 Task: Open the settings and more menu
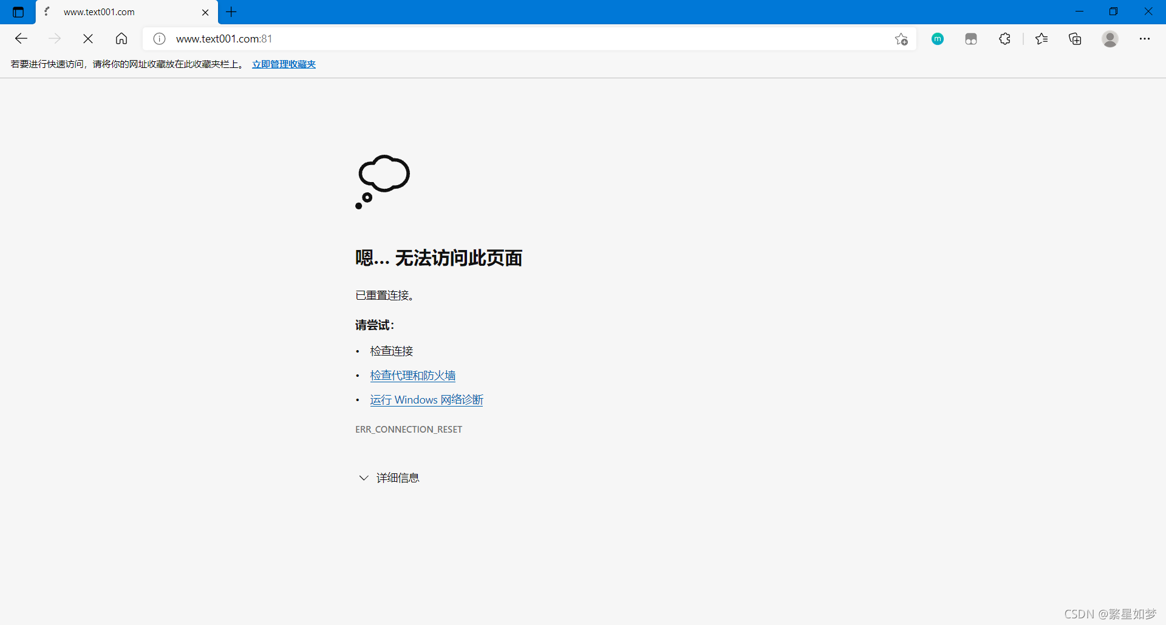pyautogui.click(x=1145, y=38)
